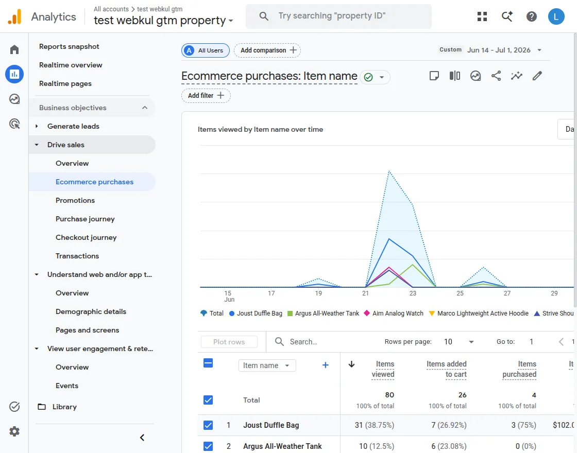The width and height of the screenshot is (577, 453).
Task: Click the Google Analytics logo
Action: (15, 16)
